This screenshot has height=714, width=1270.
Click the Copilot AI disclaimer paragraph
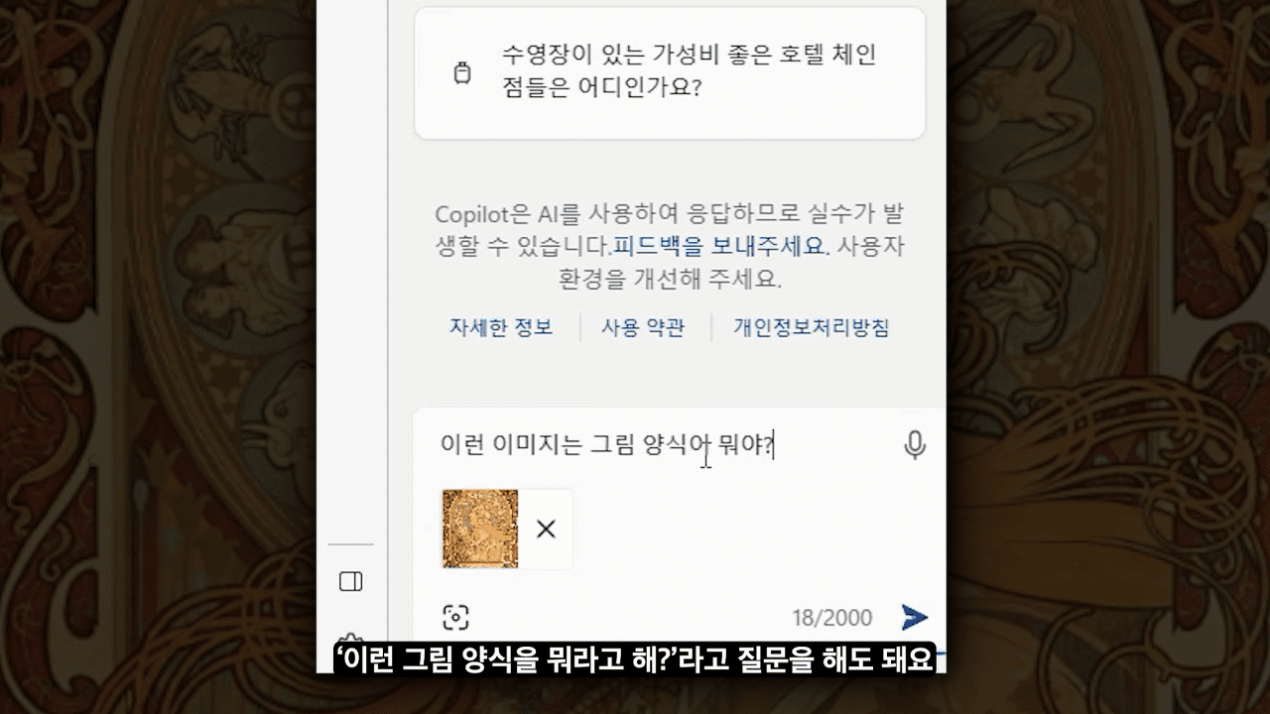click(670, 246)
